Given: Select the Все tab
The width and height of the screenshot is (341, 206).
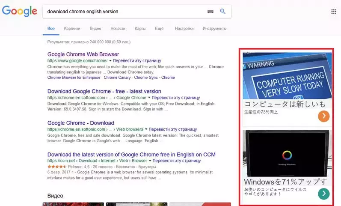Looking at the screenshot, I should point(51,29).
